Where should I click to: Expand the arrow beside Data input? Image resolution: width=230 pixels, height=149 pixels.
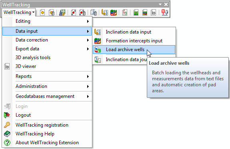pos(88,31)
